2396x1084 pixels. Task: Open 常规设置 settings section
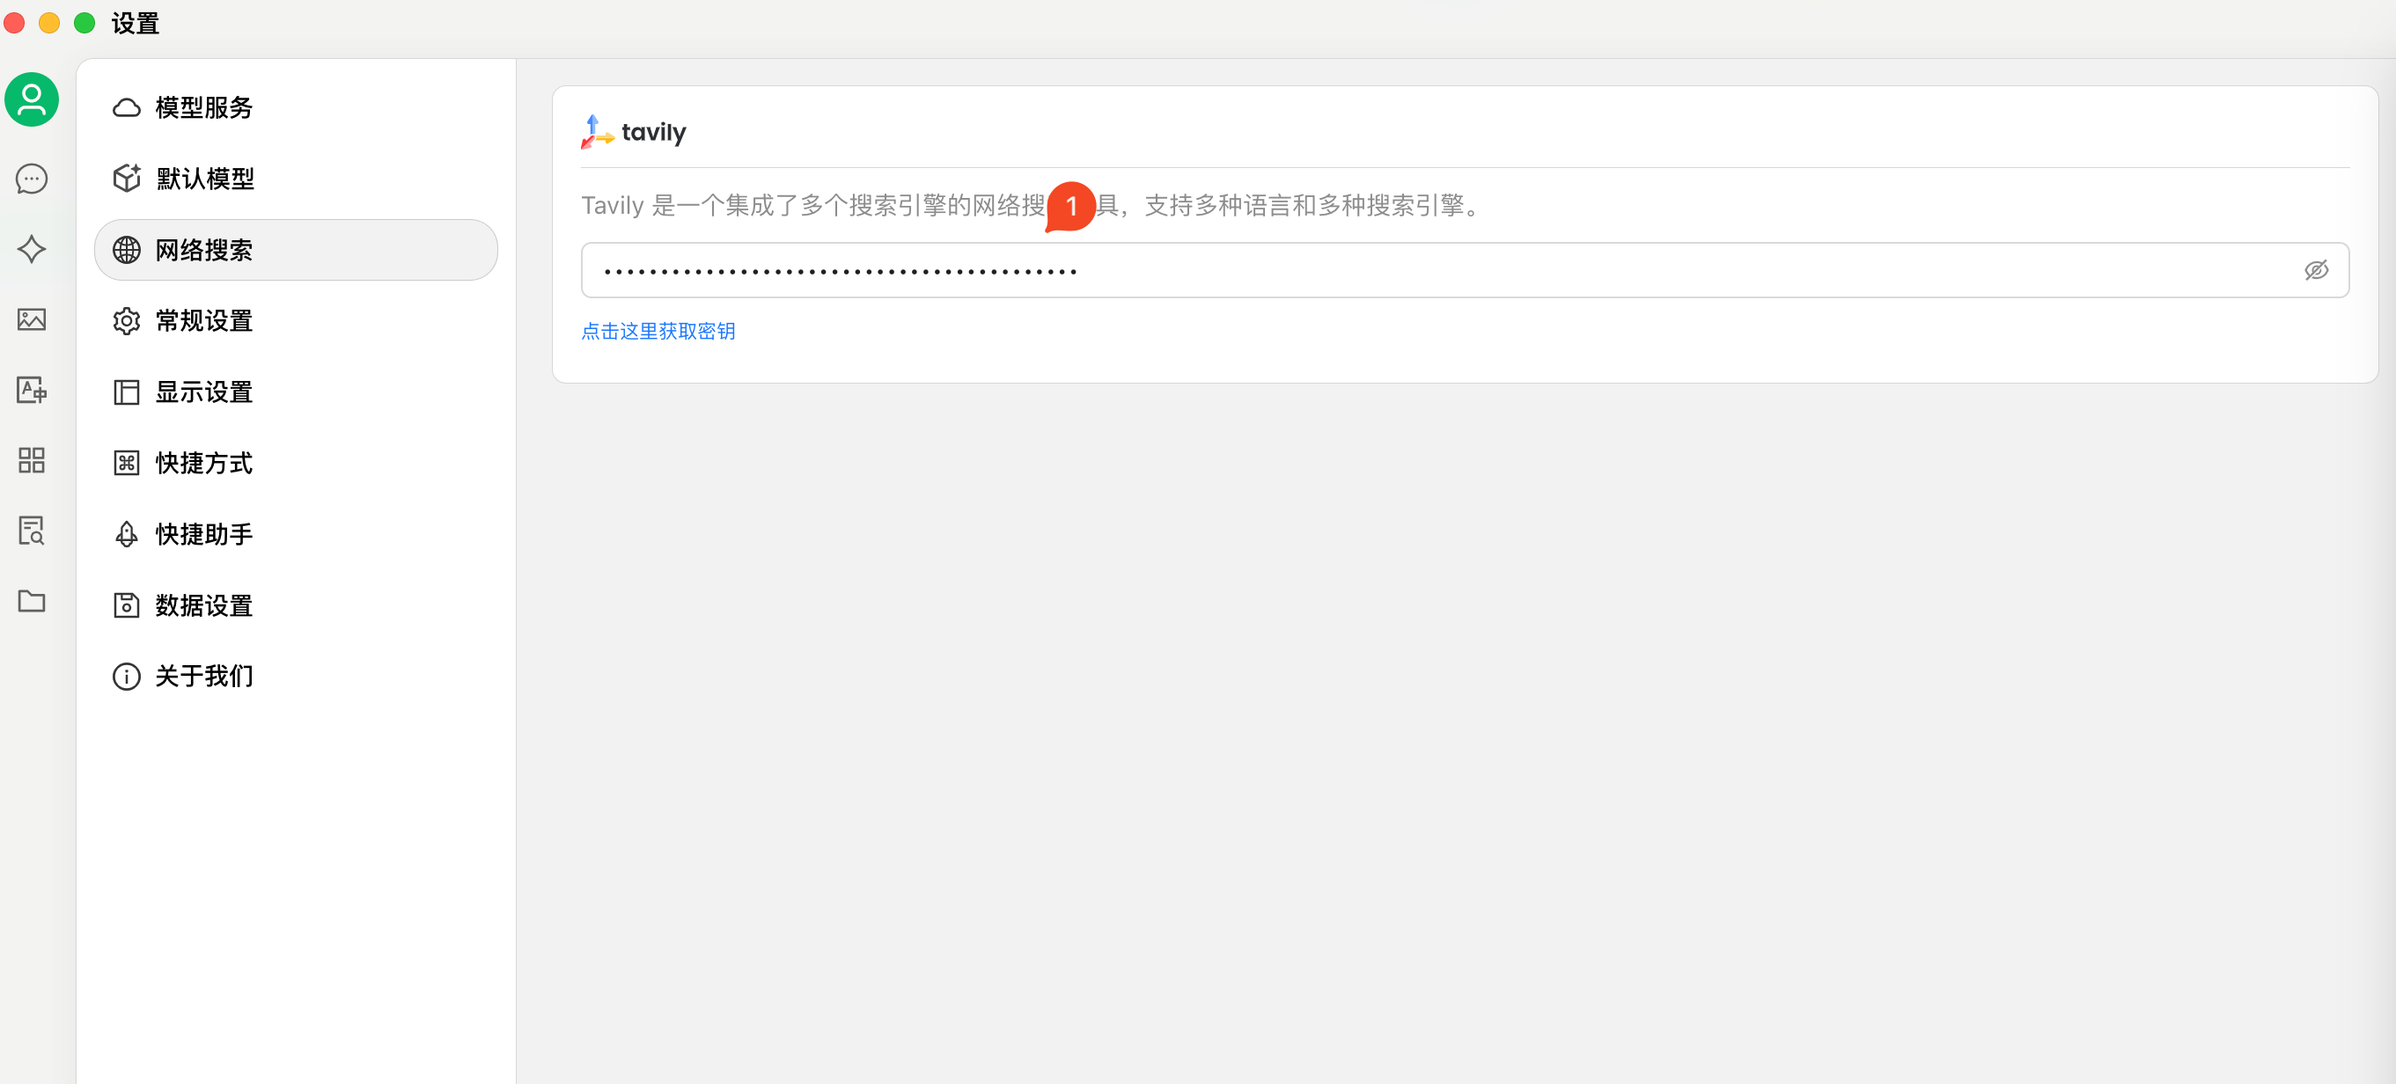[203, 321]
